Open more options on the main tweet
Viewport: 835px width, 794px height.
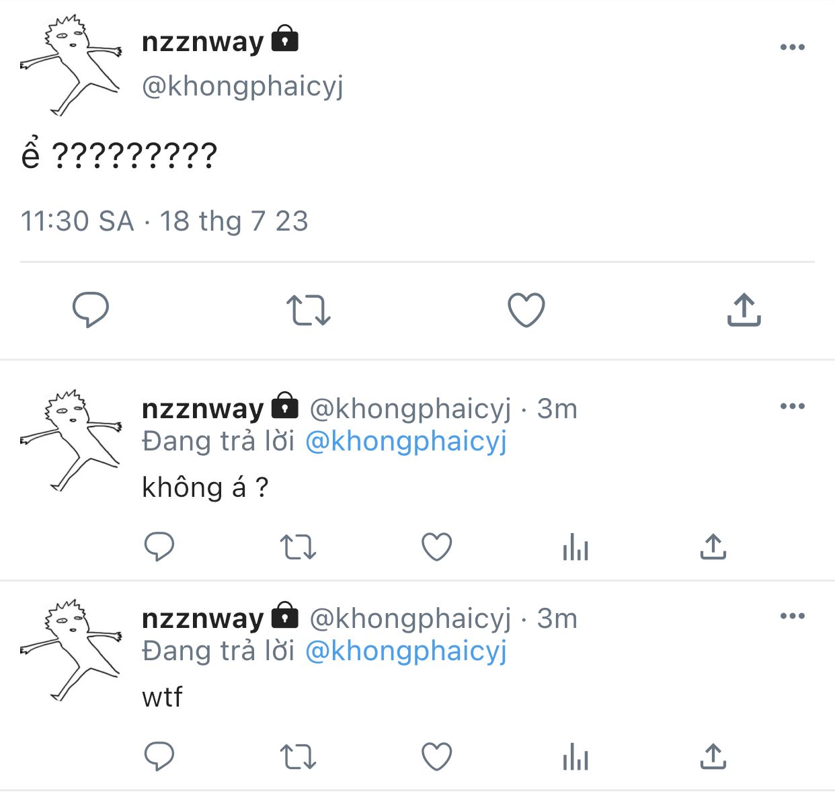pos(793,47)
